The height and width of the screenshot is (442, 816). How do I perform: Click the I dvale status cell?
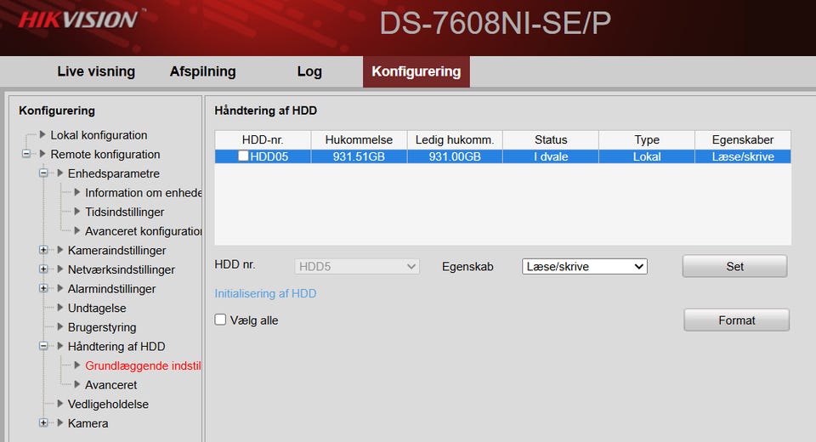pos(551,156)
